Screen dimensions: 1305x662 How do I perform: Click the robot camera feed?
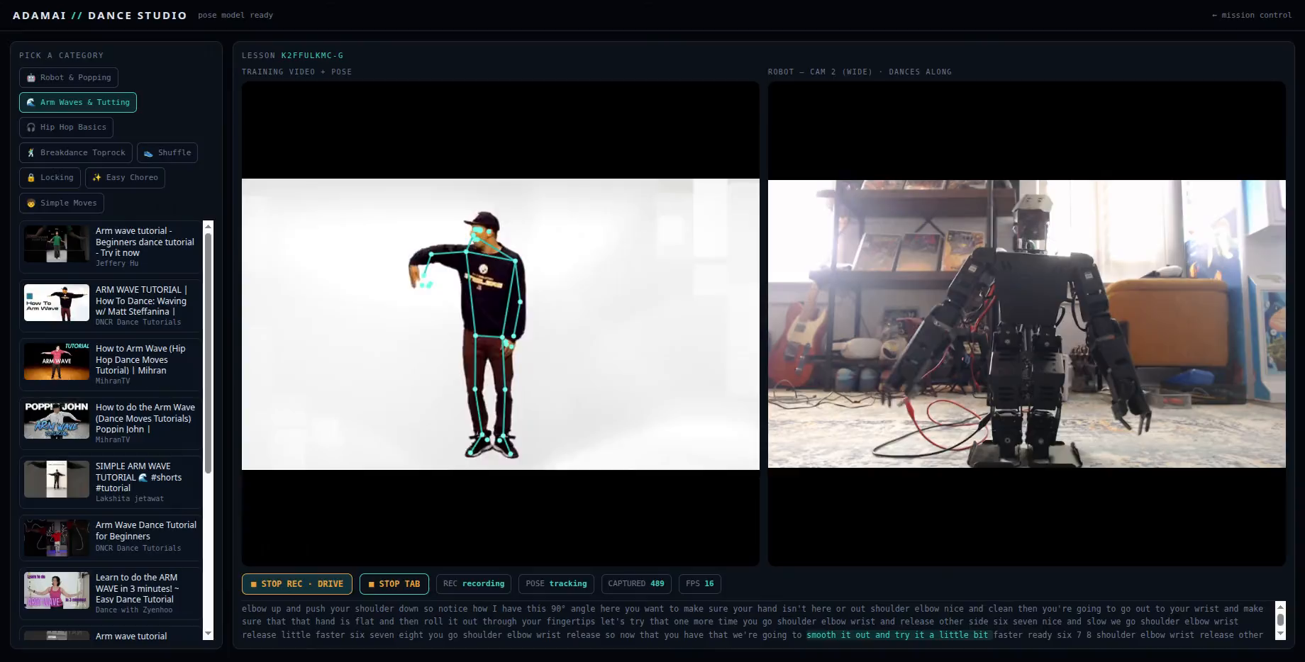point(1026,324)
